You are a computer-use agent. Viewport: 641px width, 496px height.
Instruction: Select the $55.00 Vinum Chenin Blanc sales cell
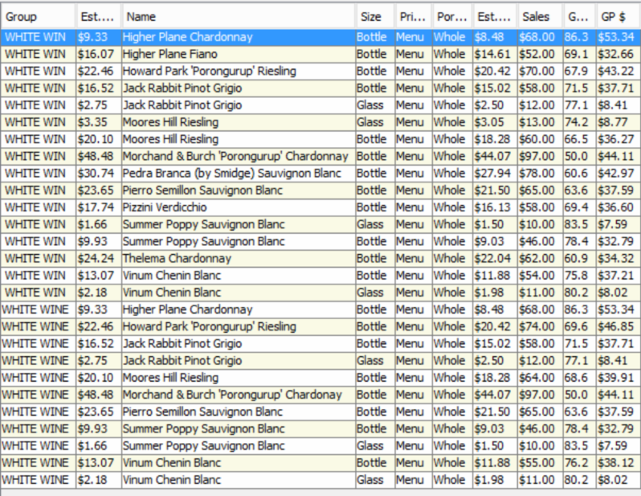point(537,463)
